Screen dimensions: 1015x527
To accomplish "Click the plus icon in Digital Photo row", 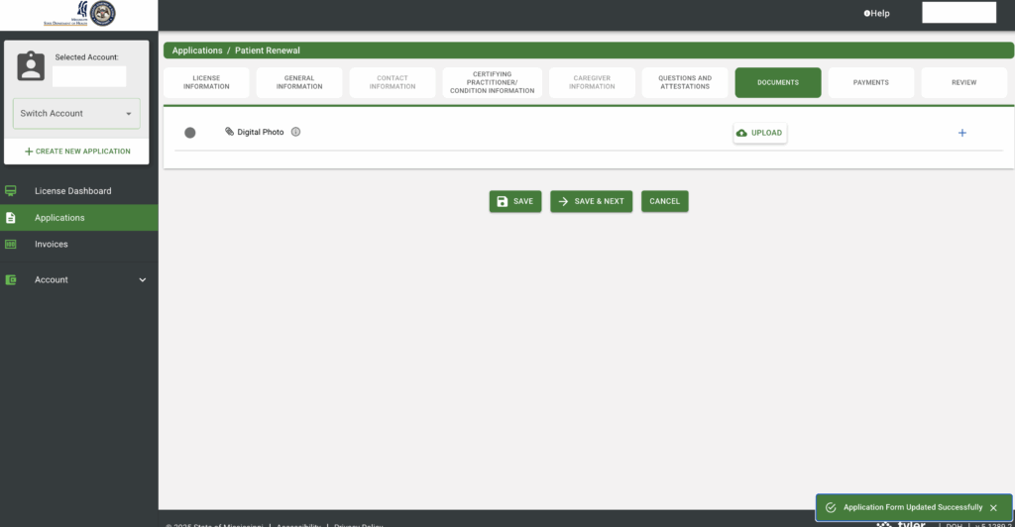I will pyautogui.click(x=961, y=133).
